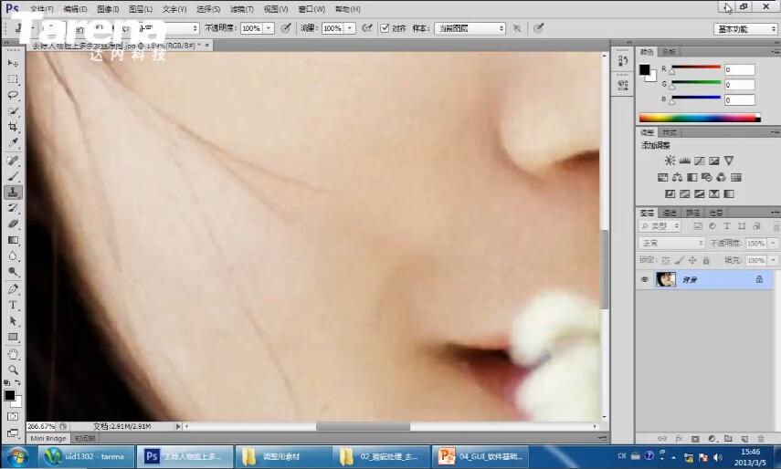This screenshot has height=469, width=781.
Task: Select the Lasso tool
Action: coord(13,96)
